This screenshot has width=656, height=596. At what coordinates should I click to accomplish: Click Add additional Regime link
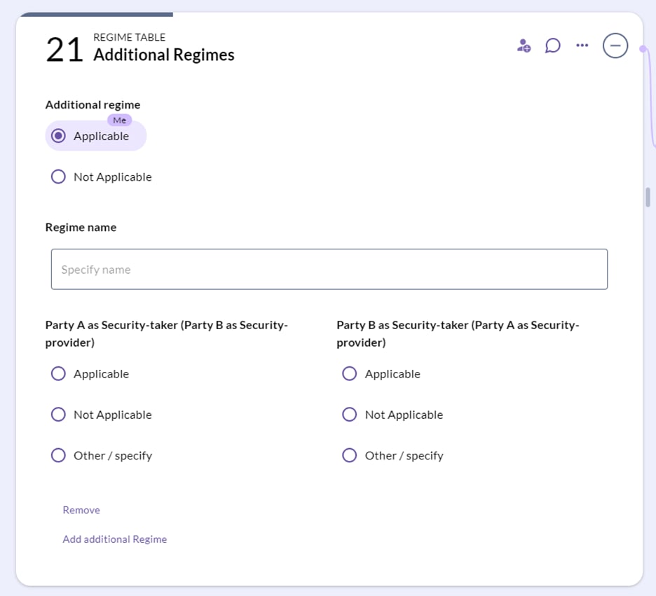115,539
